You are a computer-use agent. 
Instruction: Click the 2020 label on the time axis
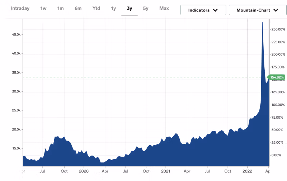(84, 171)
